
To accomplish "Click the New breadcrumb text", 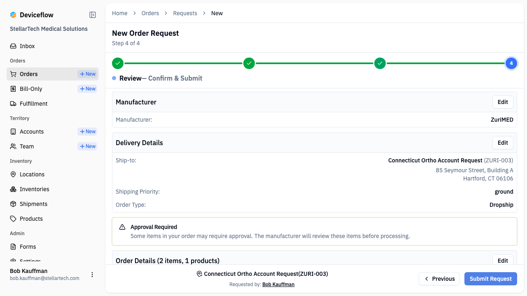I will coord(217,13).
